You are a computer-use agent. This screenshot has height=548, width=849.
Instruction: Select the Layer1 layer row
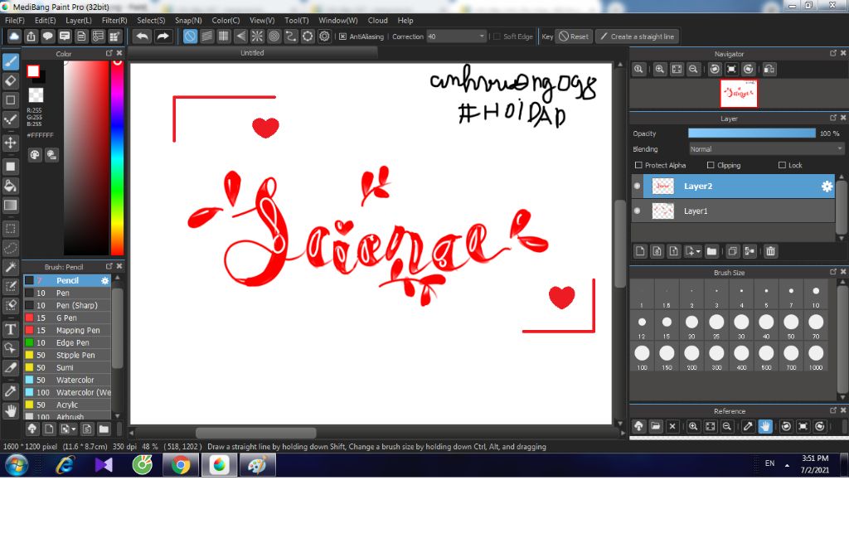[x=733, y=211]
